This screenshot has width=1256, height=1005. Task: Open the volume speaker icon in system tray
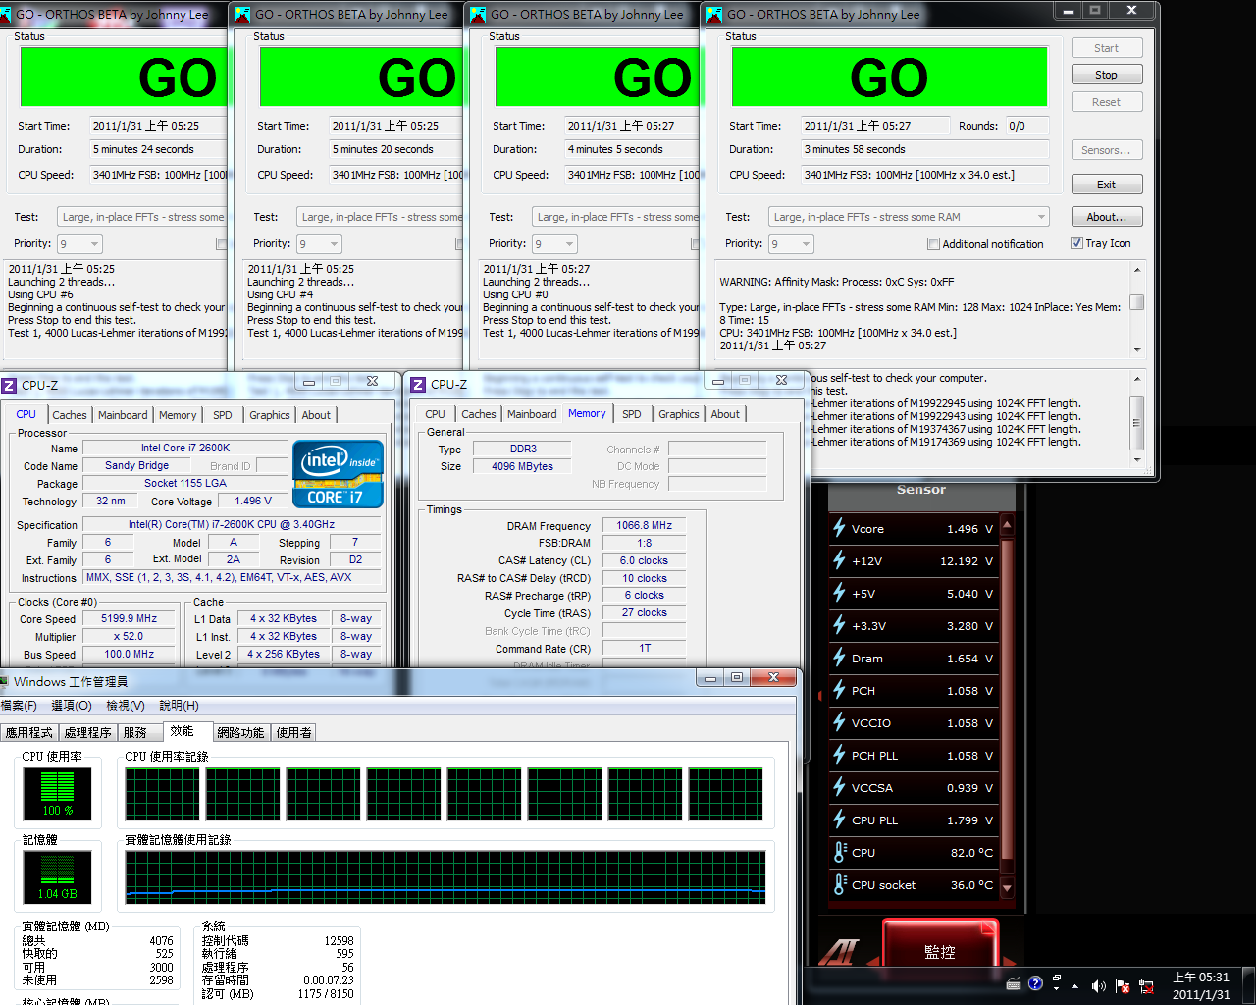pyautogui.click(x=1098, y=986)
